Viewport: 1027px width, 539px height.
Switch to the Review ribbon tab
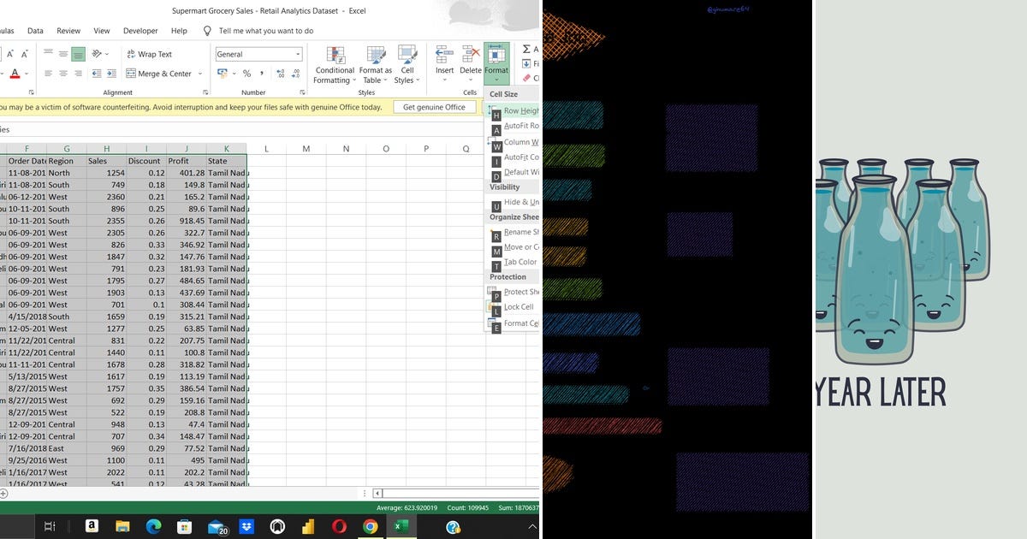[x=68, y=31]
